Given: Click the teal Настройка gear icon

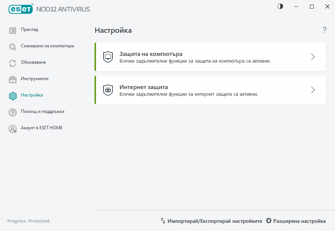Looking at the screenshot, I should (x=12, y=95).
